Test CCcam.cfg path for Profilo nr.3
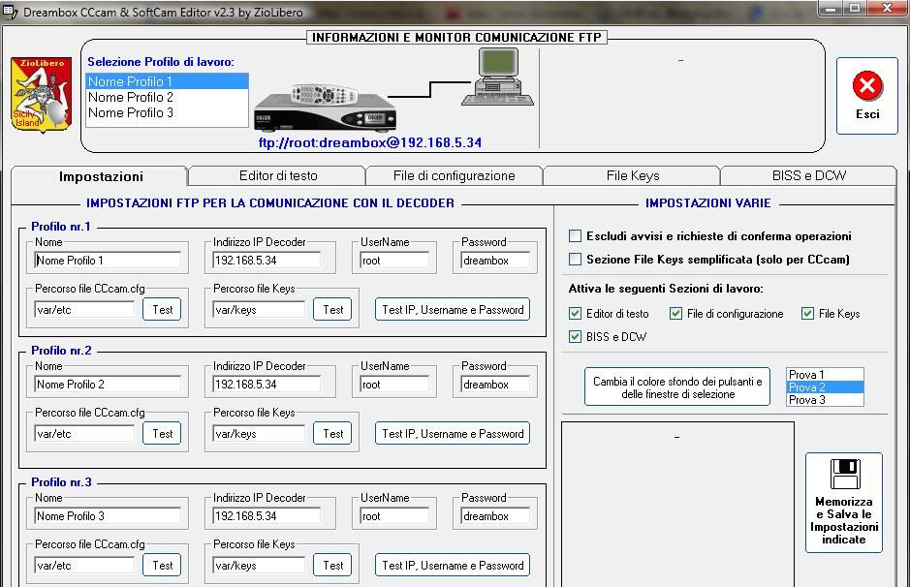This screenshot has width=910, height=587. (x=163, y=566)
